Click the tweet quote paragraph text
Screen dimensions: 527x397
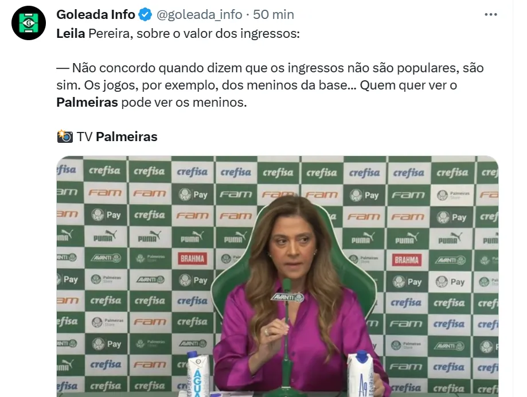click(270, 85)
